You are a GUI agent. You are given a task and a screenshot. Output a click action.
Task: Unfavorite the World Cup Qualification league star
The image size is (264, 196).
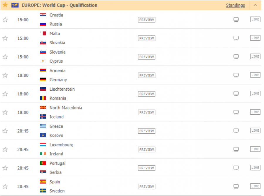coord(5,5)
